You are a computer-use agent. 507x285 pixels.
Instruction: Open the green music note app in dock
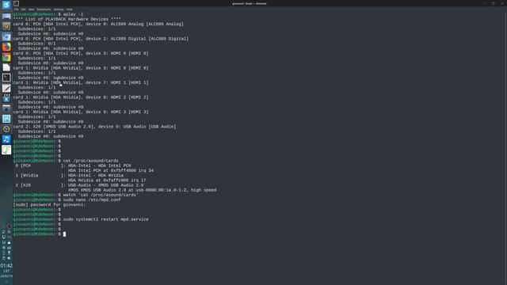coord(6,150)
